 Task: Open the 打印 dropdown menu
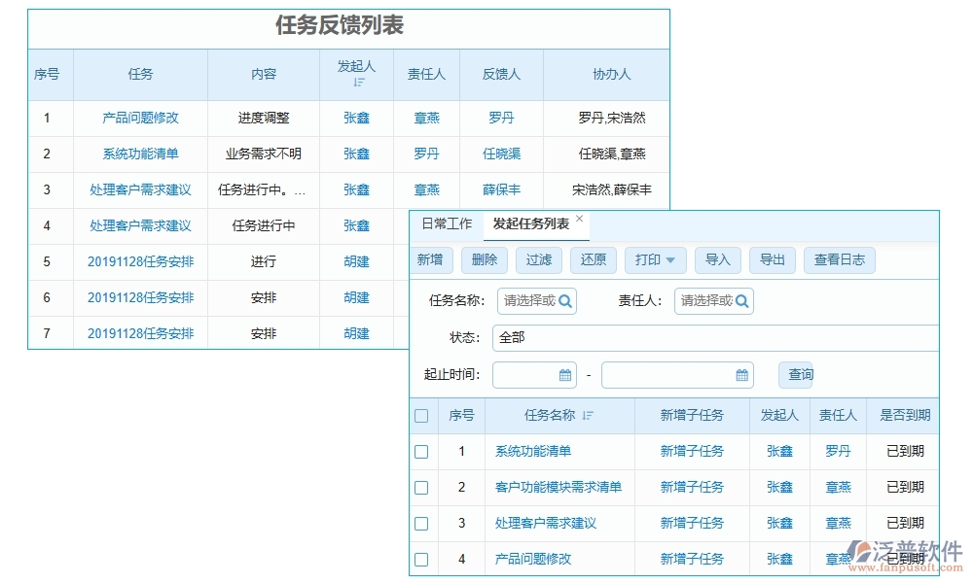click(655, 259)
